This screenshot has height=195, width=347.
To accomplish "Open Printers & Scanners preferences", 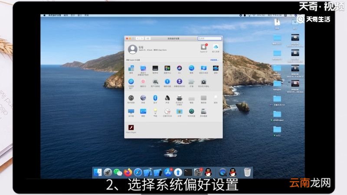I will coord(179,98).
